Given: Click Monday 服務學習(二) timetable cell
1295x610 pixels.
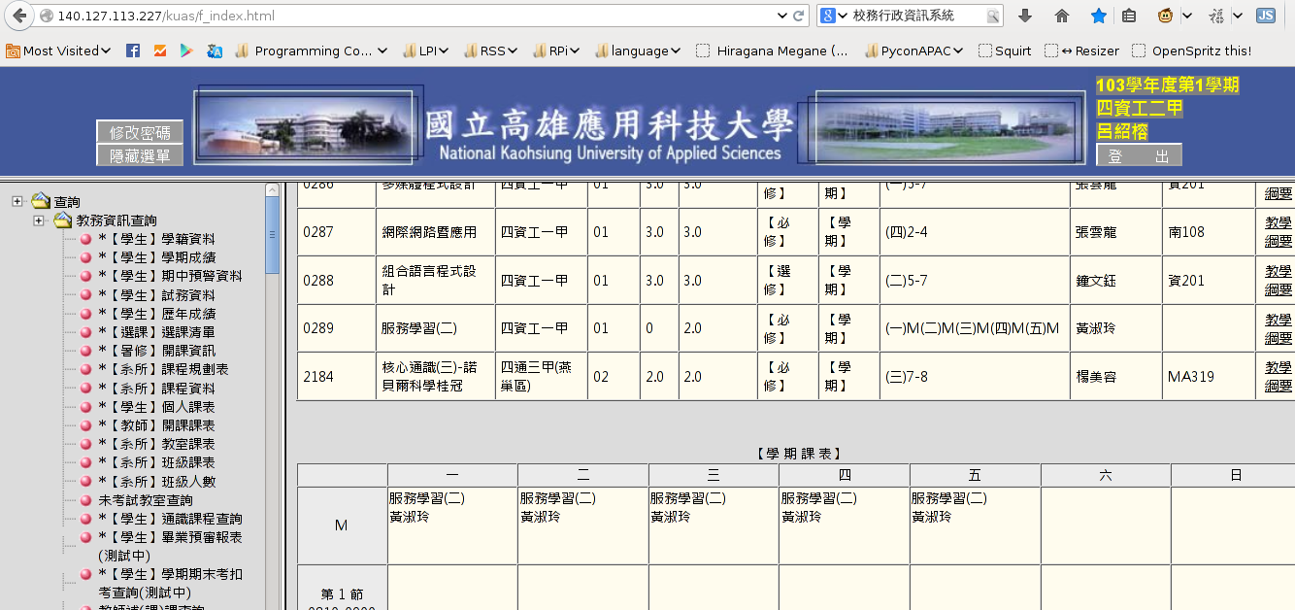Looking at the screenshot, I should point(452,525).
